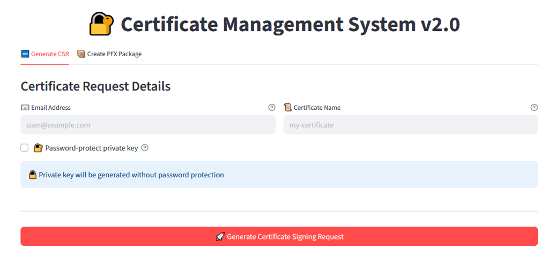
Task: Click the envelope icon by Email Address label
Action: [25, 107]
